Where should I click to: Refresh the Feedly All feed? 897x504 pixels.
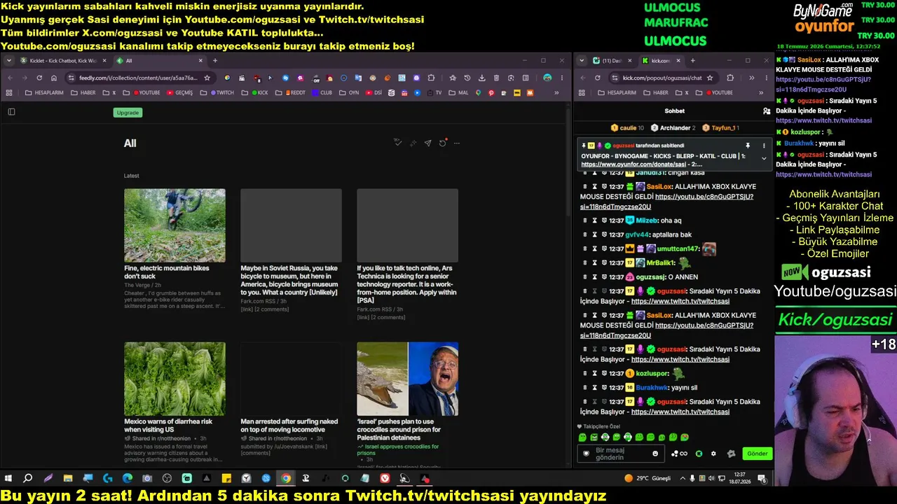[442, 143]
